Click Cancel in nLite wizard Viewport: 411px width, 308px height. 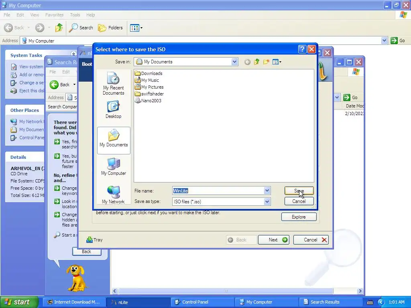click(x=311, y=240)
